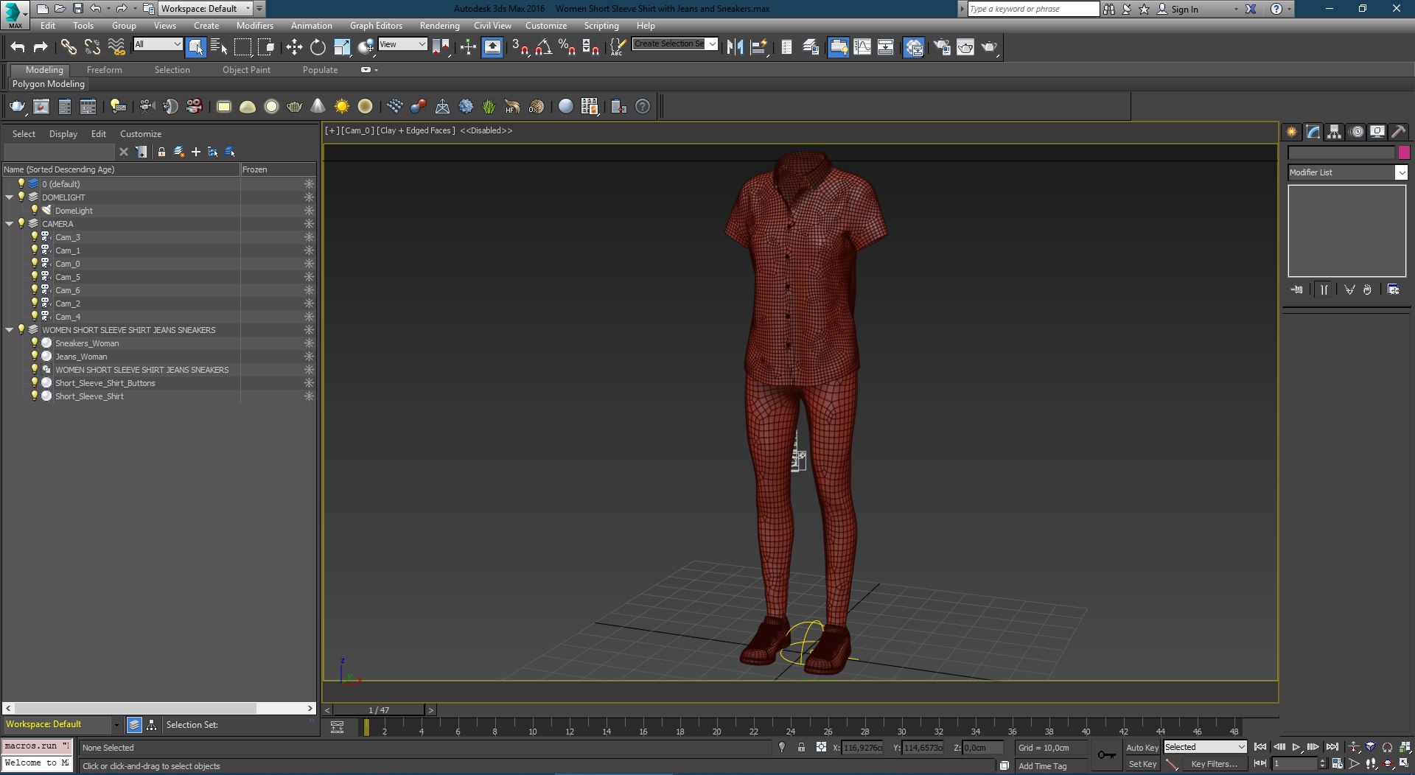Open the Rendered Frame Window
Image resolution: width=1415 pixels, height=775 pixels.
965,47
